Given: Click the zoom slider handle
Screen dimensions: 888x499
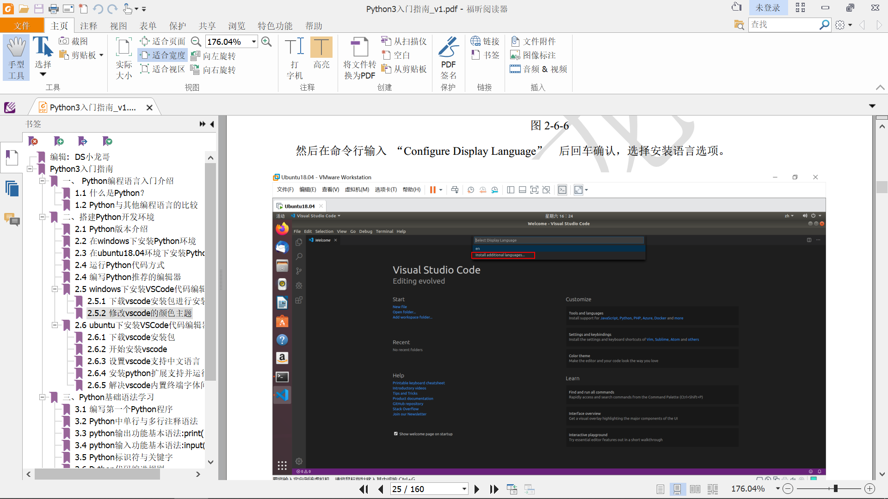Looking at the screenshot, I should click(x=835, y=489).
